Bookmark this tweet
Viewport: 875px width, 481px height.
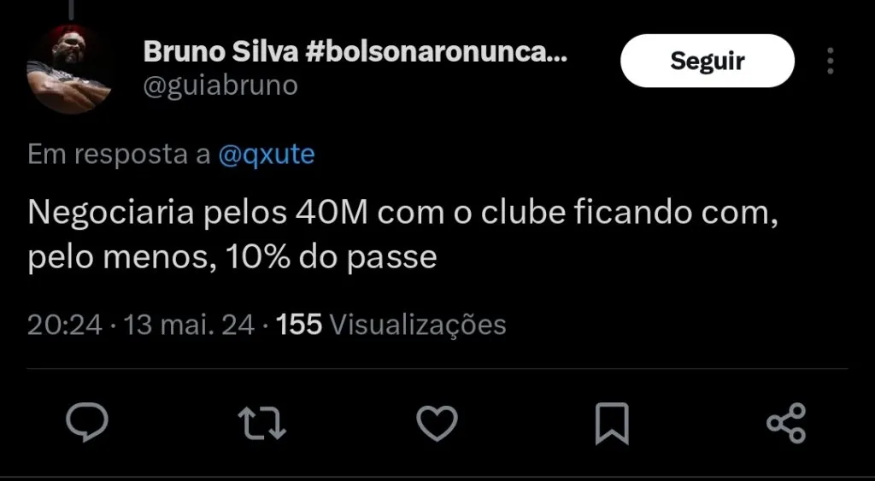[612, 423]
